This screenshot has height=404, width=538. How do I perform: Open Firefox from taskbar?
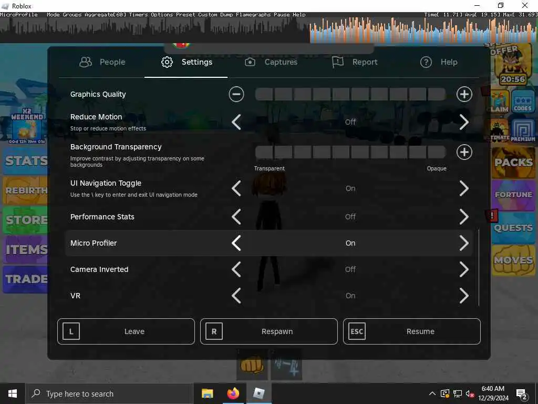233,393
